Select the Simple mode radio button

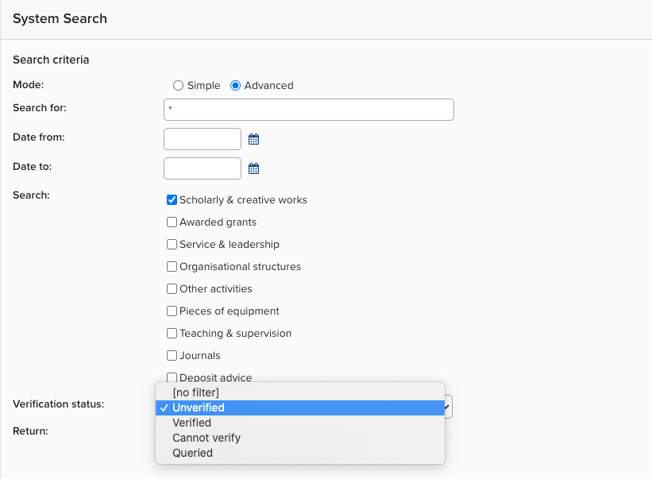coord(178,86)
